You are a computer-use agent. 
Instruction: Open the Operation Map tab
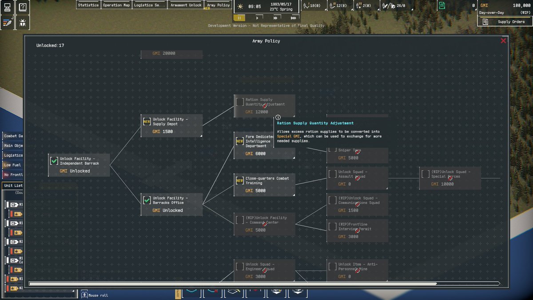click(116, 5)
